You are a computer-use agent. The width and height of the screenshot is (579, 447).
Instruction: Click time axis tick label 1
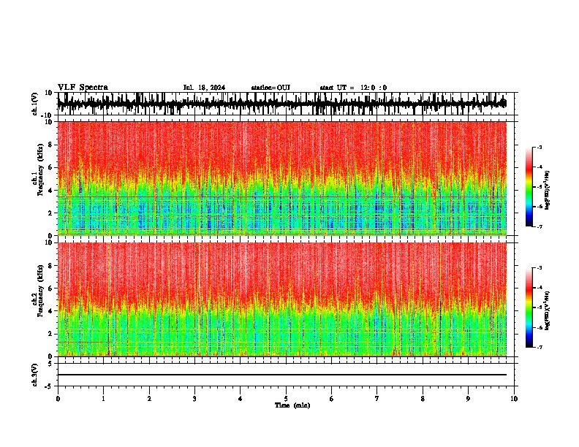click(103, 399)
